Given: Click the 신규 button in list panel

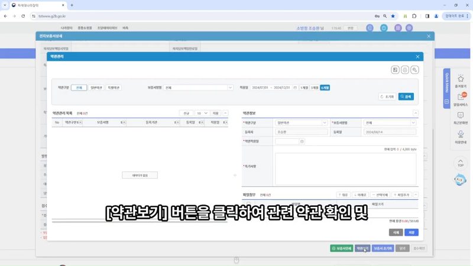Looking at the screenshot, I should tap(186, 113).
